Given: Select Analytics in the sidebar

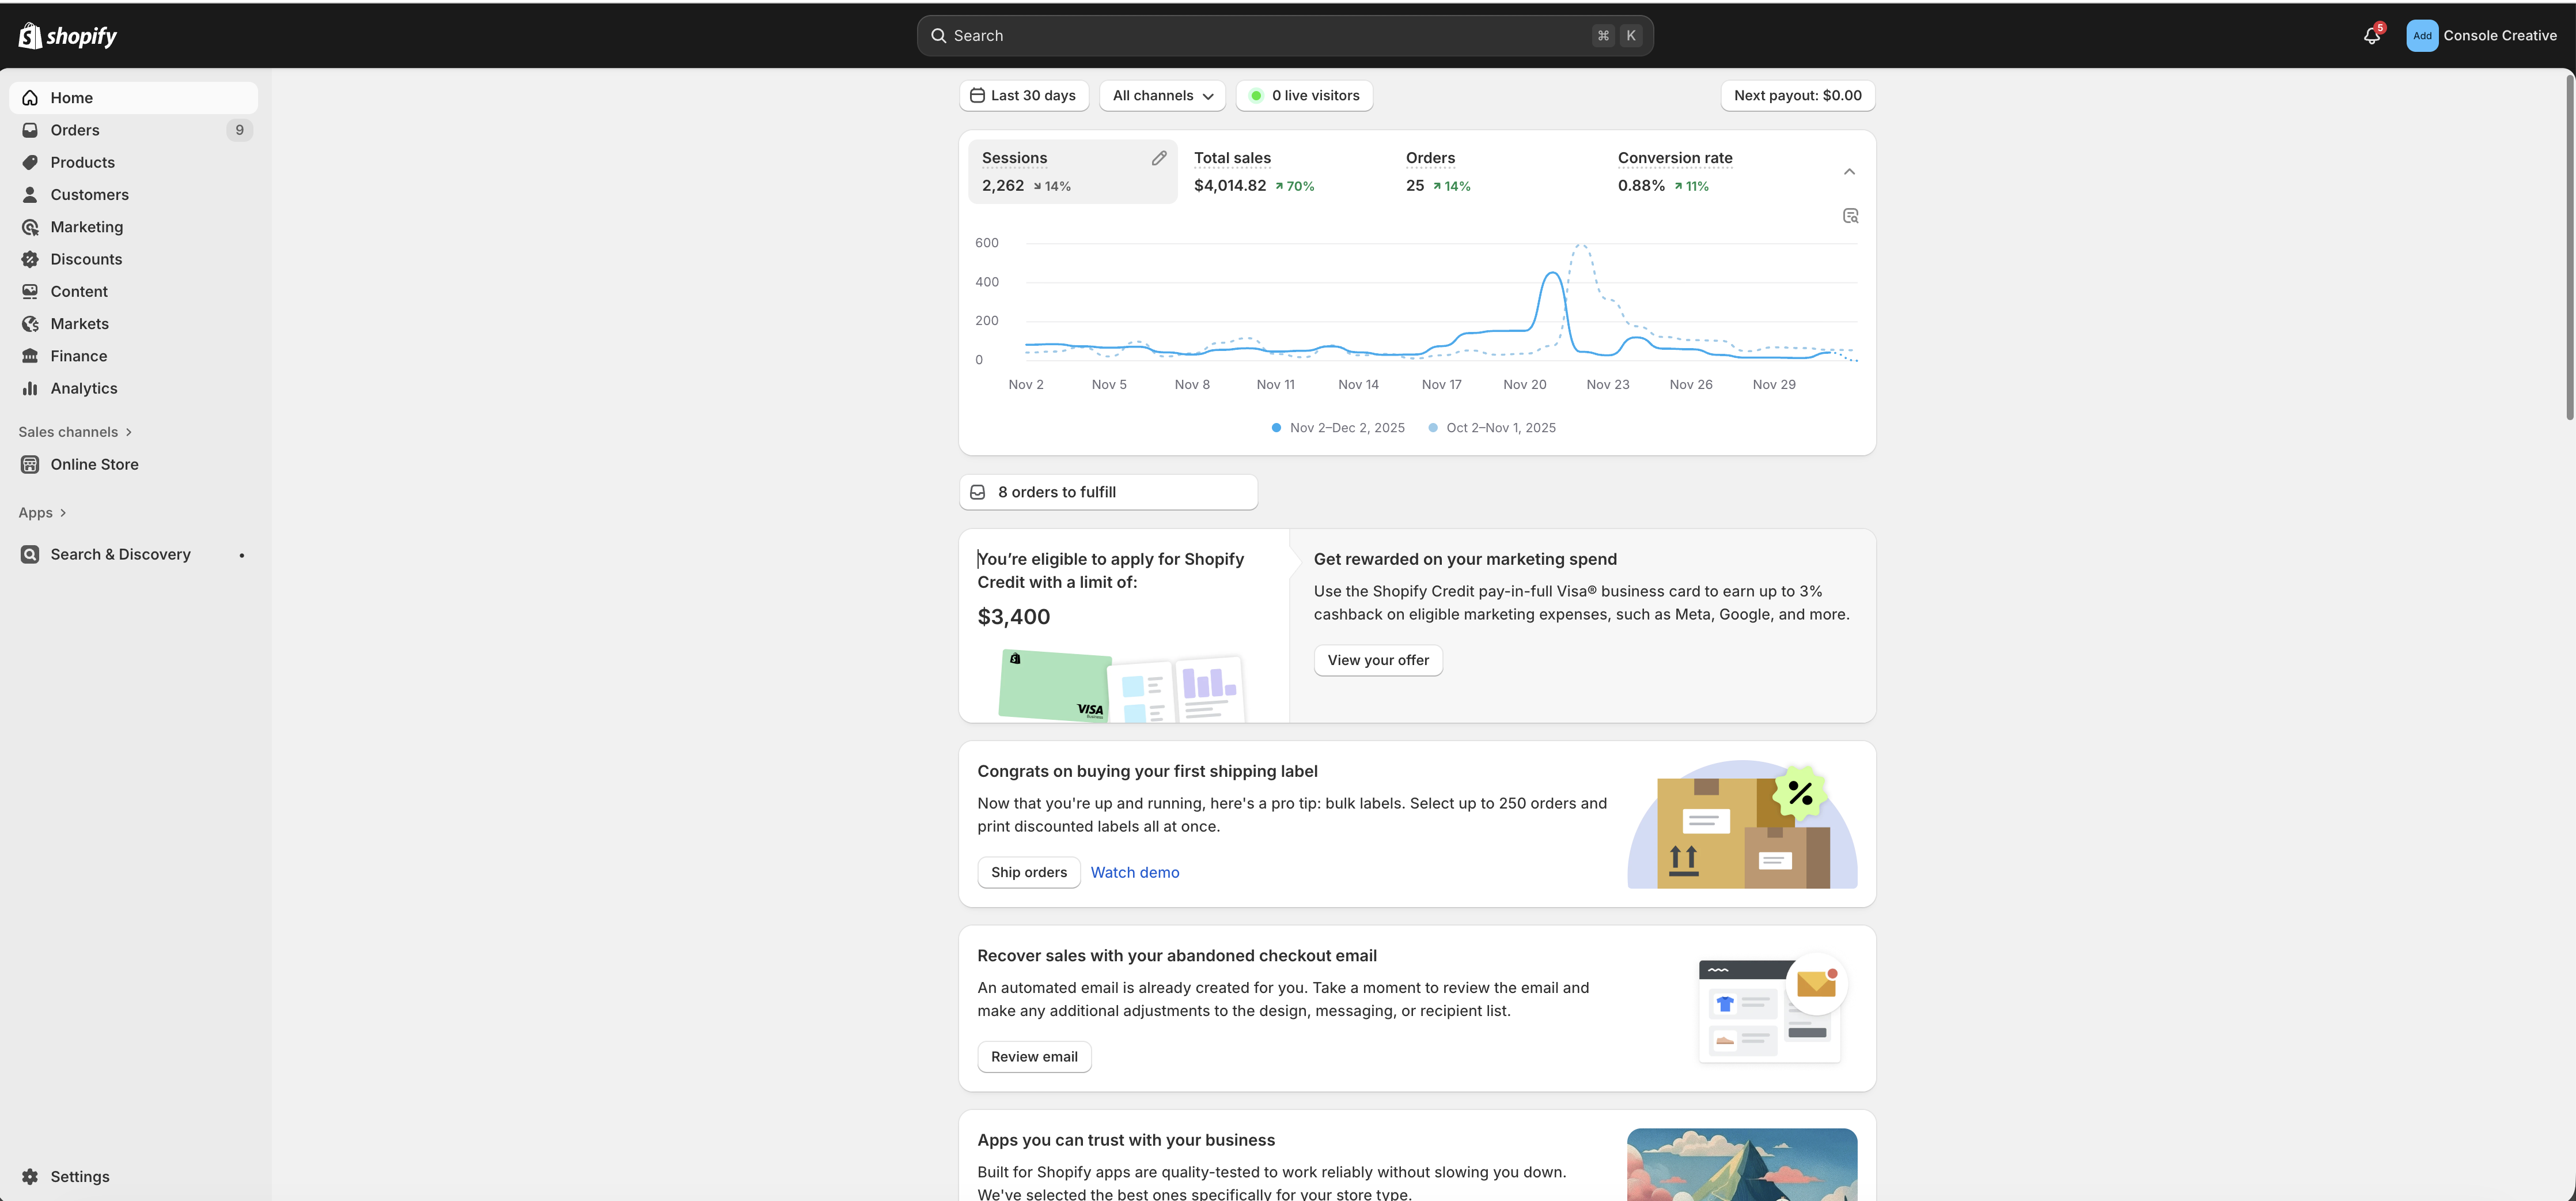Looking at the screenshot, I should (x=84, y=388).
